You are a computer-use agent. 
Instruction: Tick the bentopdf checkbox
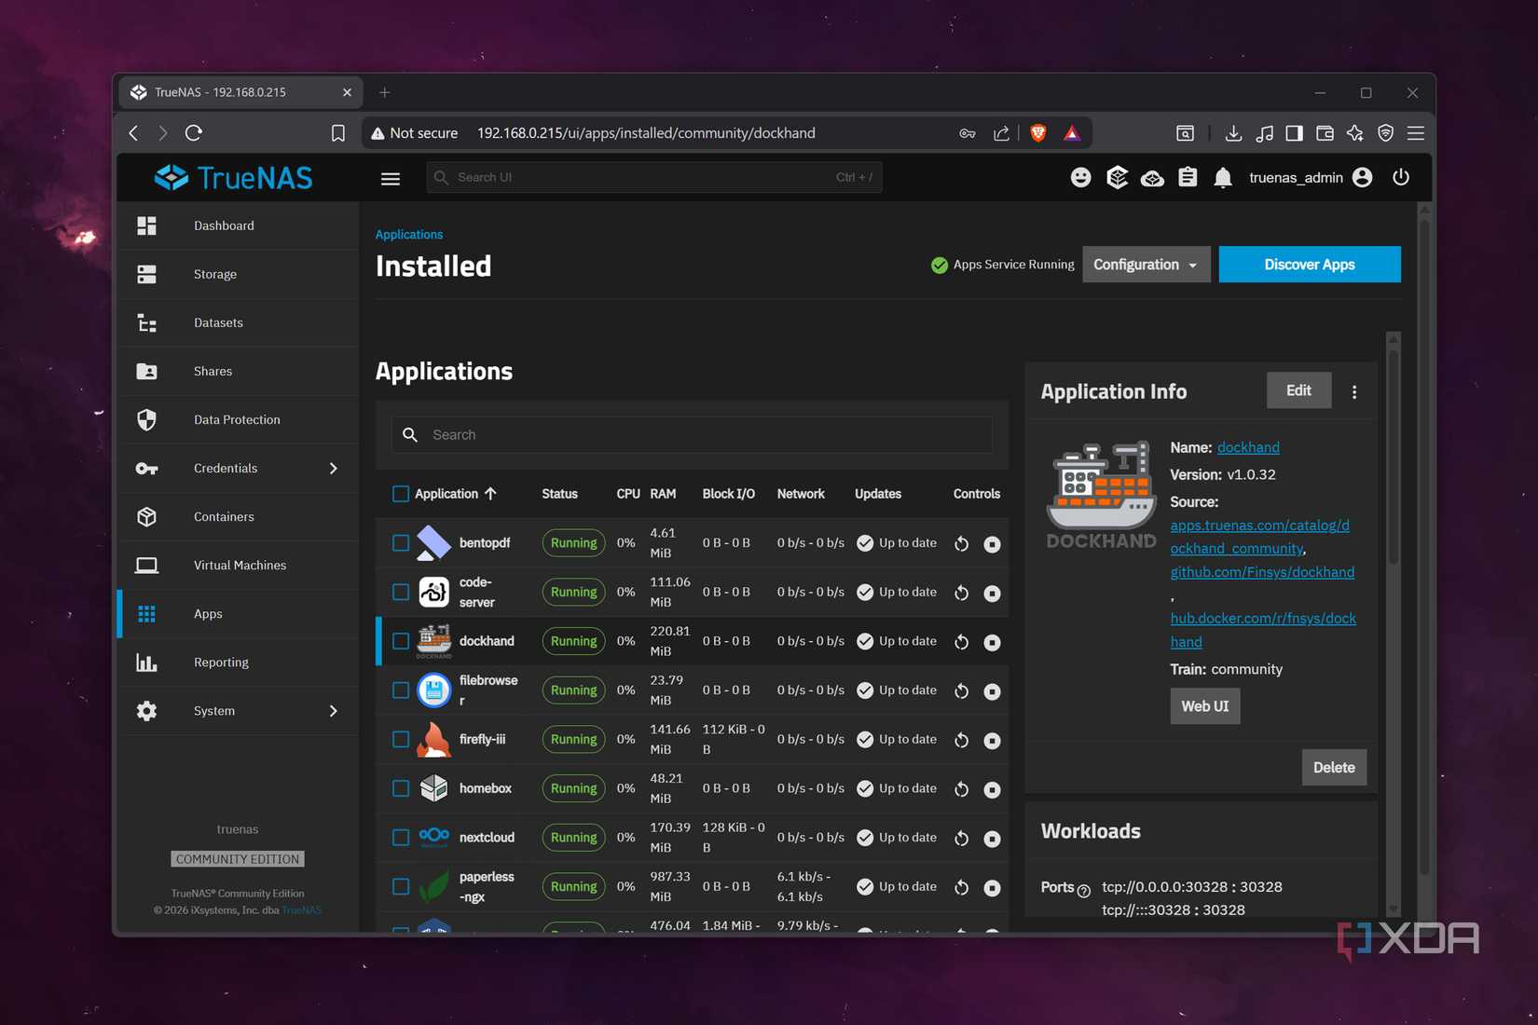(401, 543)
